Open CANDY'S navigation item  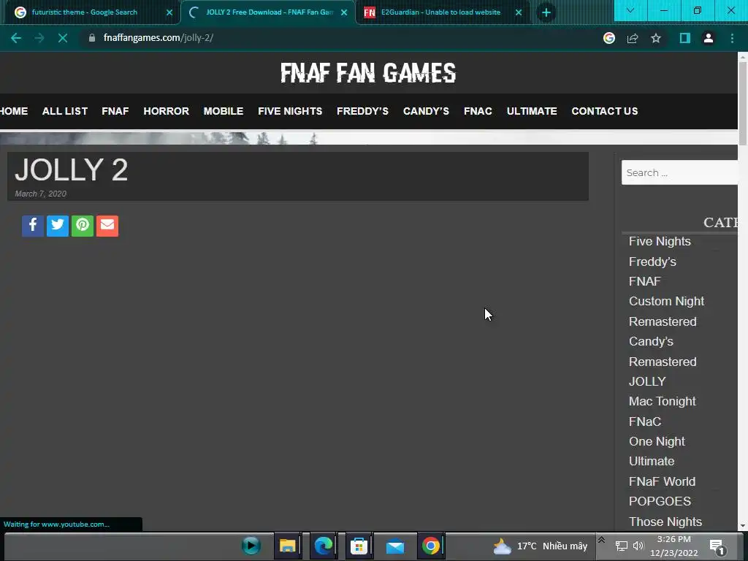(x=426, y=111)
